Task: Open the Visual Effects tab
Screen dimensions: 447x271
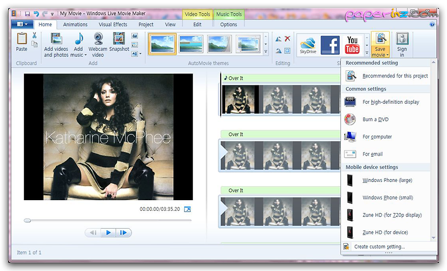Action: coord(113,25)
